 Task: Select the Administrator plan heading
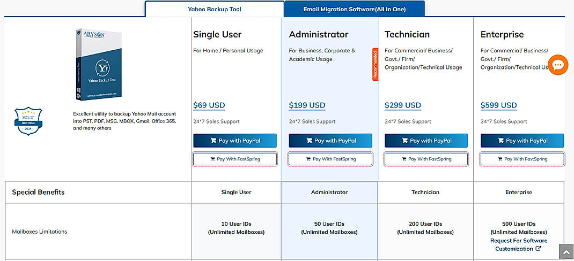[x=319, y=34]
